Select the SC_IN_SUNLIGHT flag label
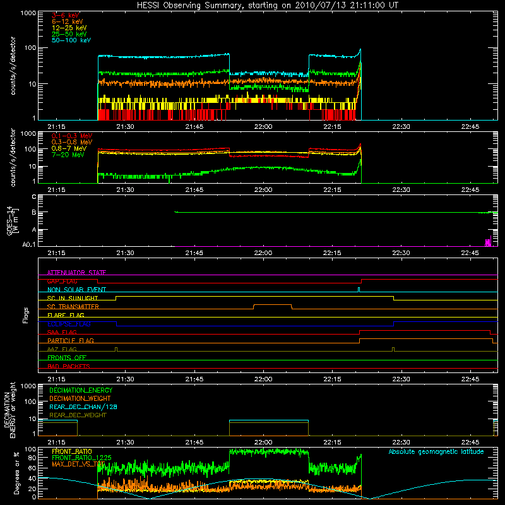Viewport: 505px width, 505px height. [x=73, y=298]
